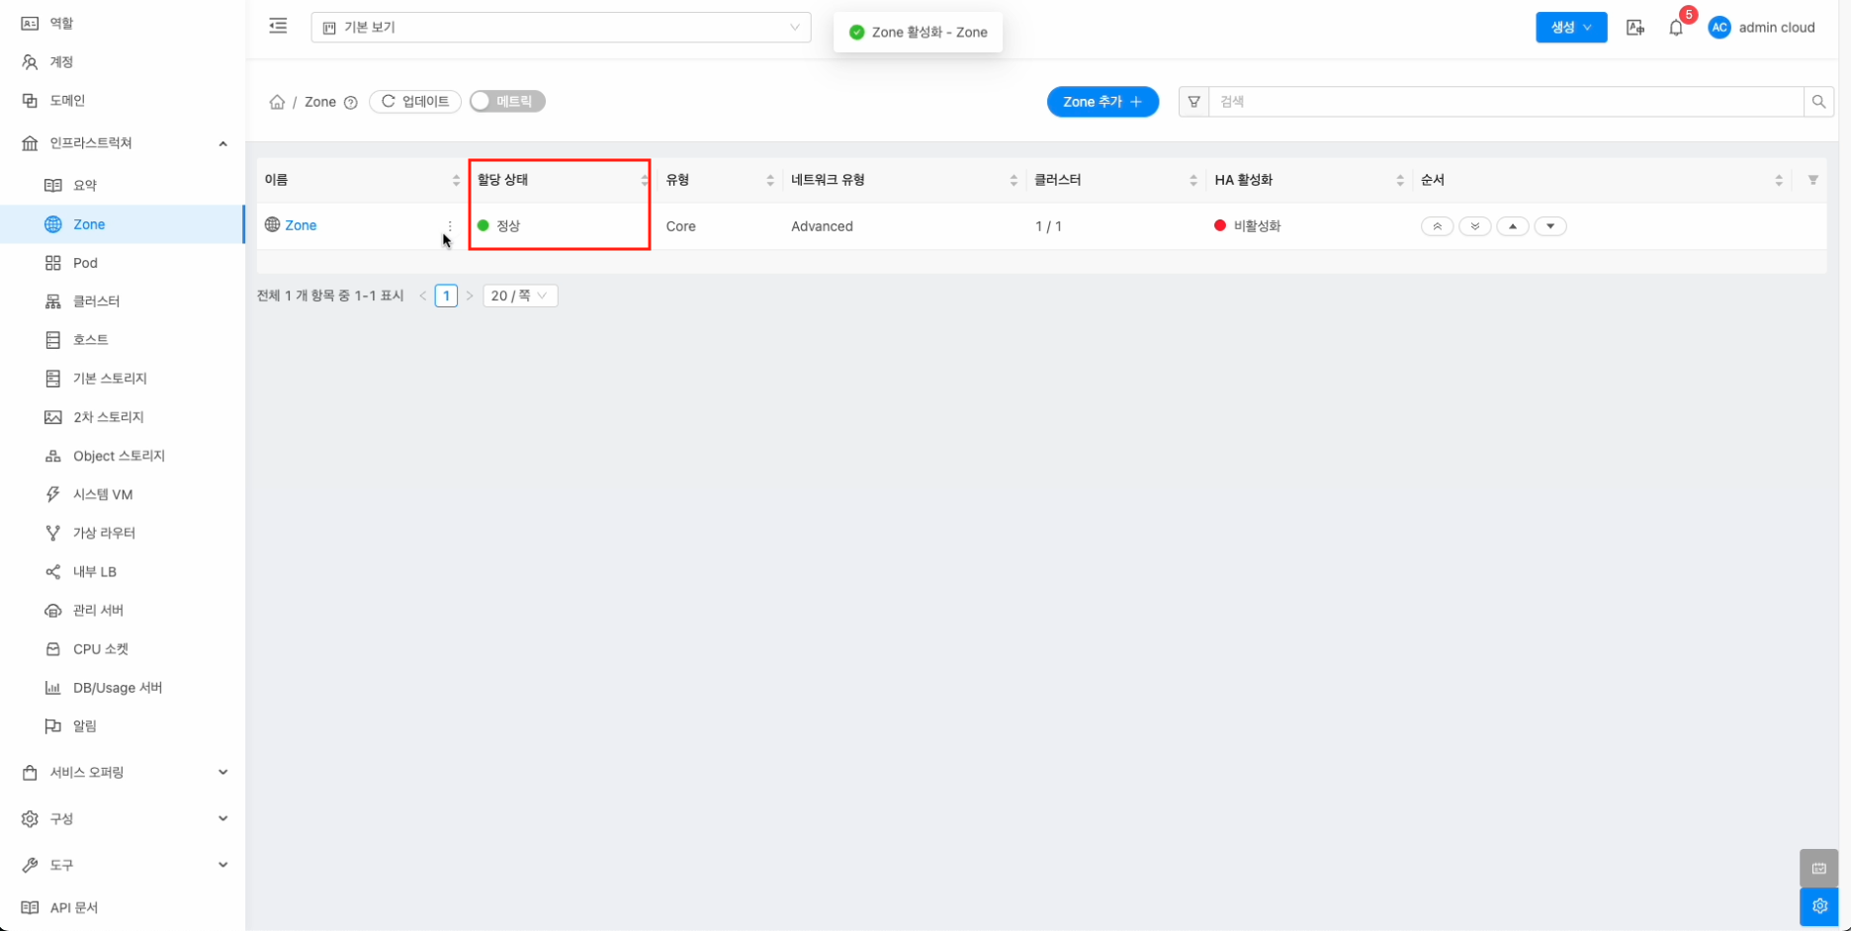The height and width of the screenshot is (931, 1851).
Task: Toggle the 메트릭 switch
Action: [x=507, y=102]
